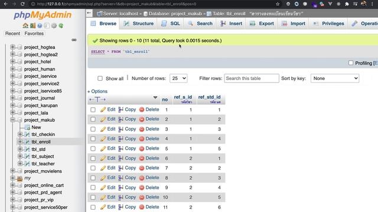Screen dimensions: 378x212
Task: Open the Insert tab
Action: [232, 24]
